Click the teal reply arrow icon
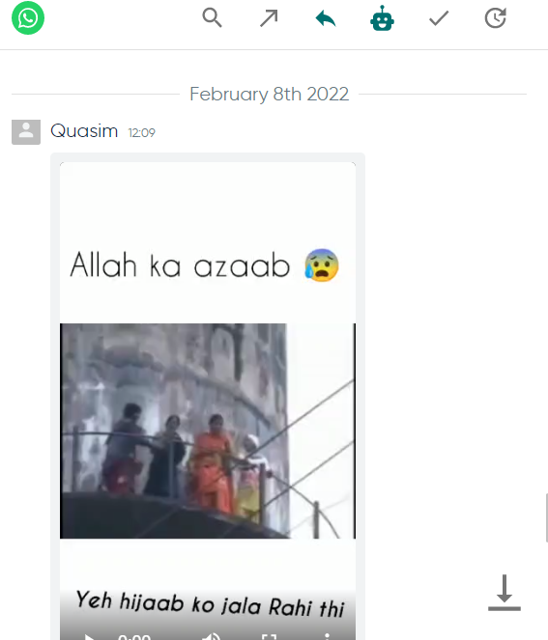 [326, 18]
